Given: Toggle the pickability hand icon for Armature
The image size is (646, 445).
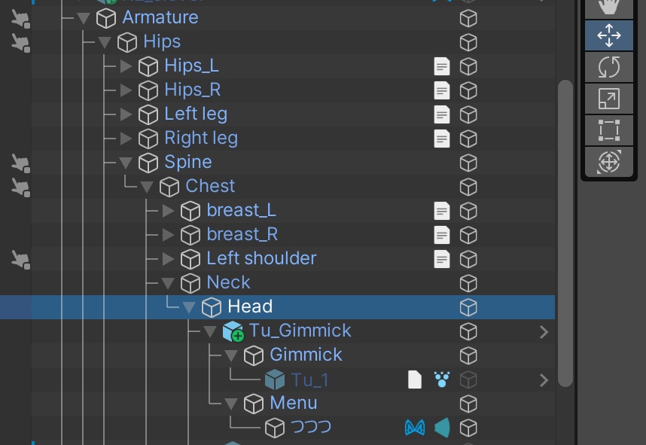Looking at the screenshot, I should pyautogui.click(x=20, y=18).
